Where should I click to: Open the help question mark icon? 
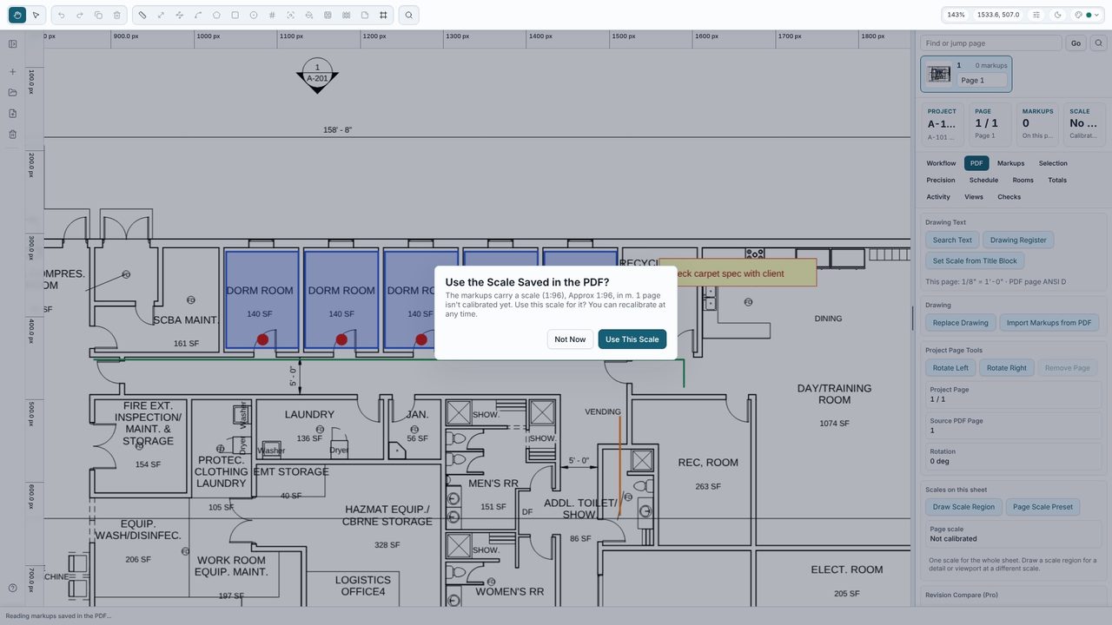(12, 588)
